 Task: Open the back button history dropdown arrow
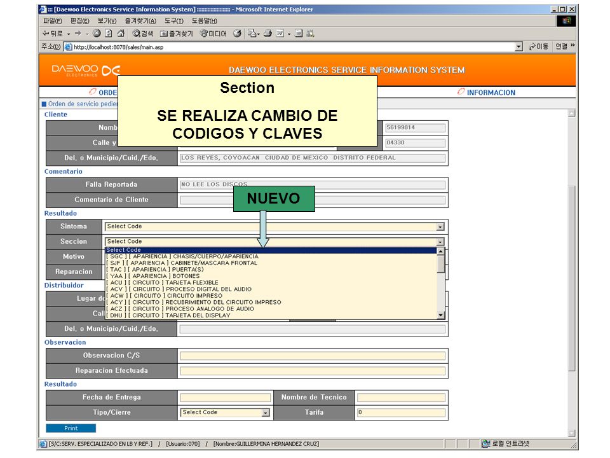coord(69,34)
